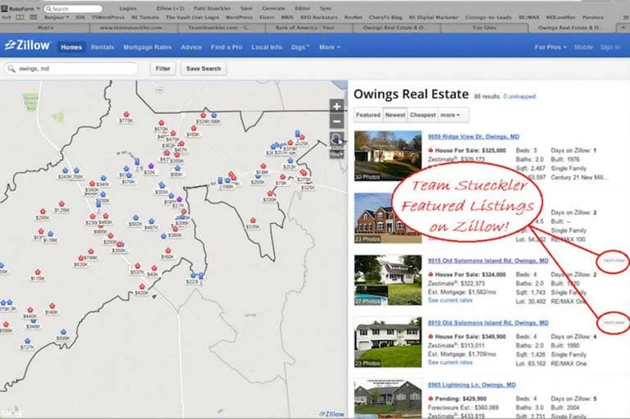Click the RoboForm search box
630x419 pixels.
pos(73,8)
